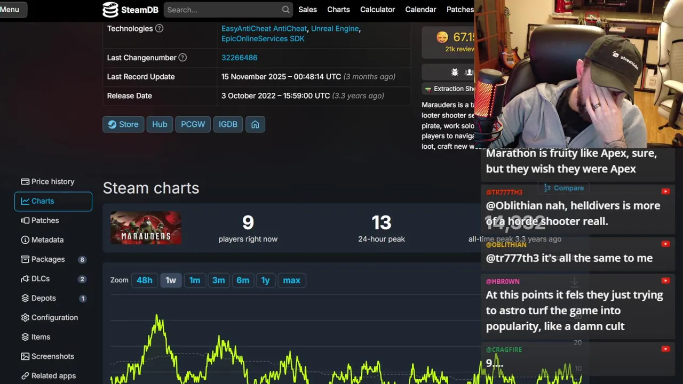Set chart zoom to 48h
This screenshot has width=683, height=384.
pos(144,280)
